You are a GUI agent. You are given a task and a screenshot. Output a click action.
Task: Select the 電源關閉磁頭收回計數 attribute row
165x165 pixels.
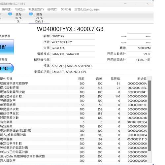pos(74,131)
